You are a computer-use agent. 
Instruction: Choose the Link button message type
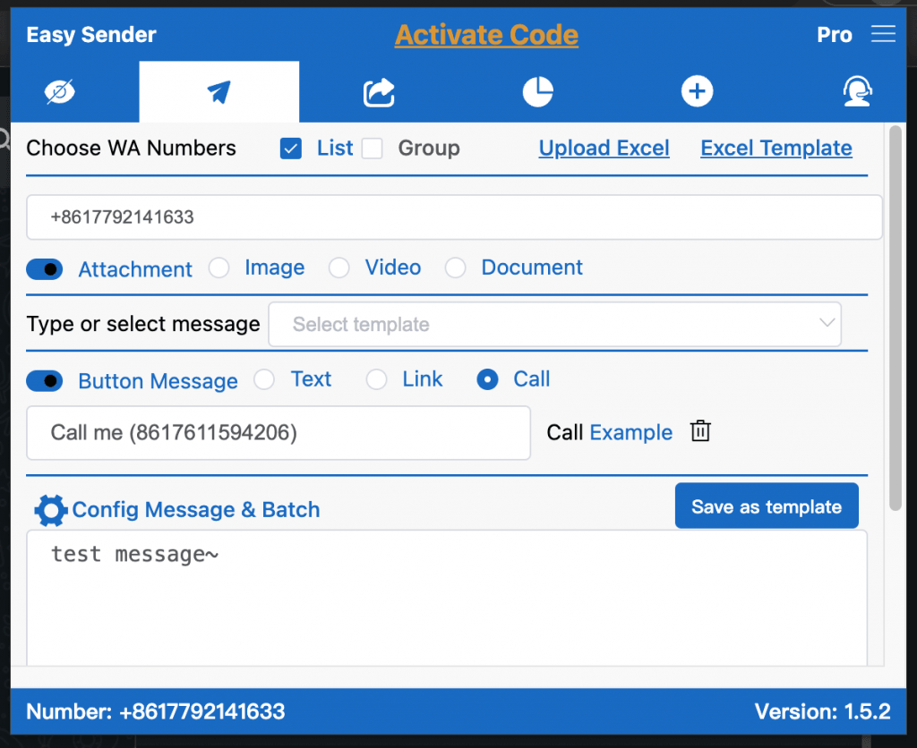click(376, 379)
